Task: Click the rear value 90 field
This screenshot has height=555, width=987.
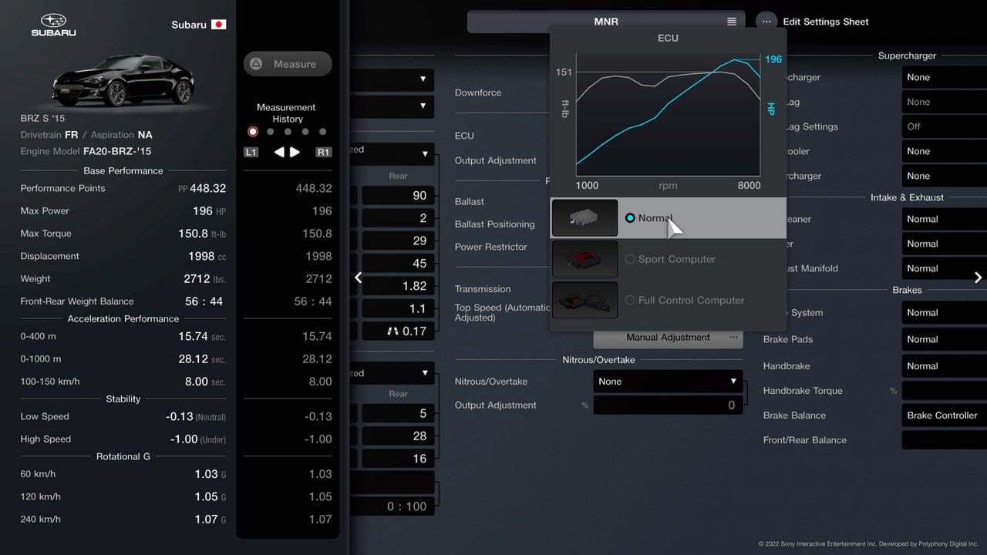Action: (398, 196)
